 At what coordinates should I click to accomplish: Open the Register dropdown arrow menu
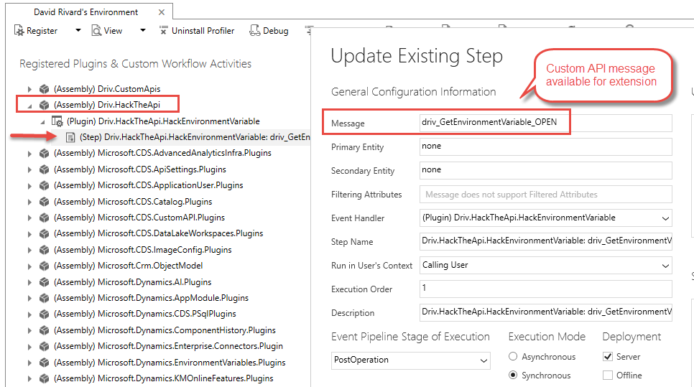tap(78, 31)
